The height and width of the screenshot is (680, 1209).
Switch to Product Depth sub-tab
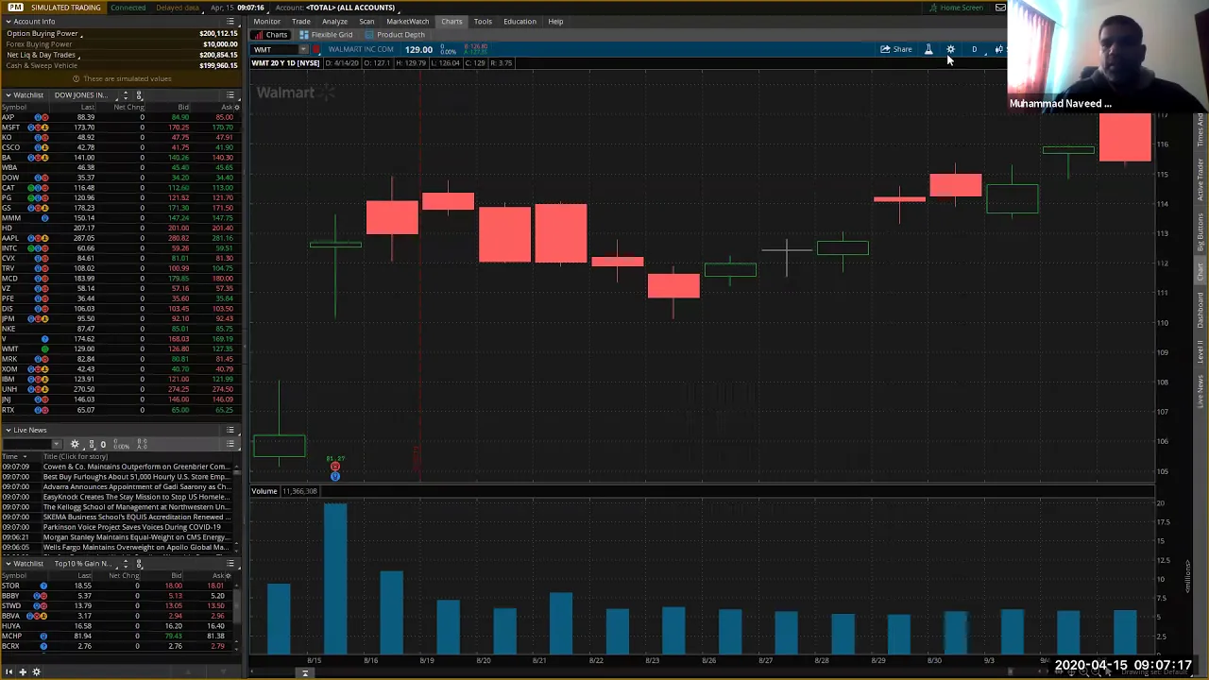tap(395, 35)
